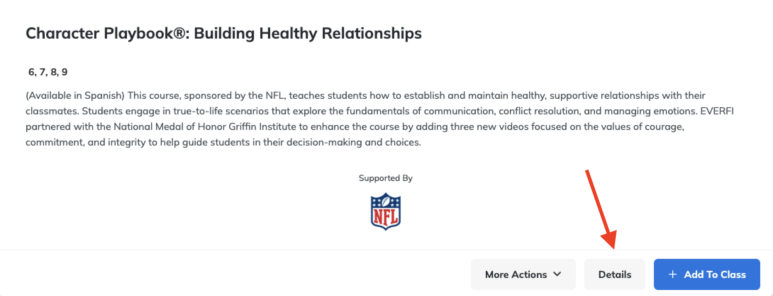Screen dimensions: 773x296
Task: Open the More Actions menu
Action: click(x=523, y=274)
